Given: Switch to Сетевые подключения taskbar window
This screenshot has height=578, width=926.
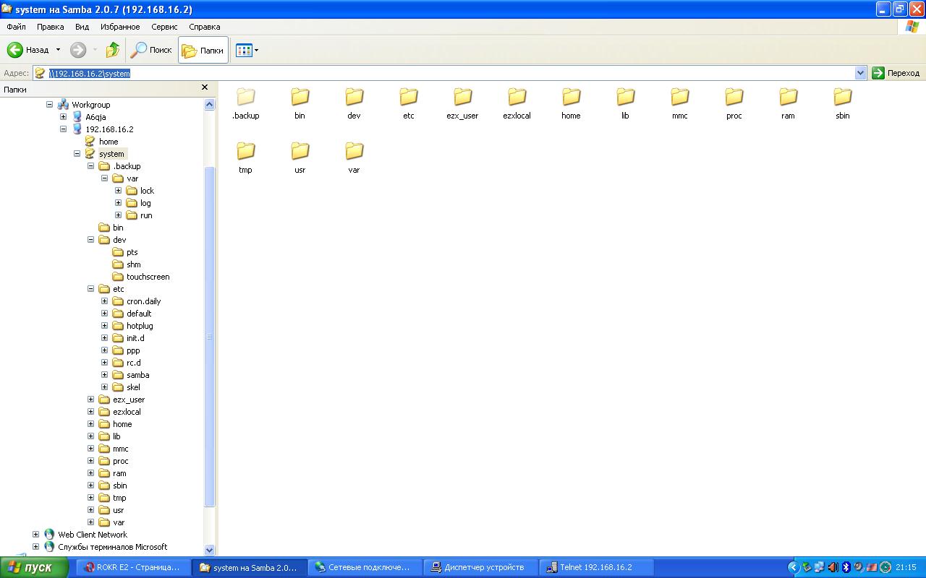Looking at the screenshot, I should tap(365, 567).
